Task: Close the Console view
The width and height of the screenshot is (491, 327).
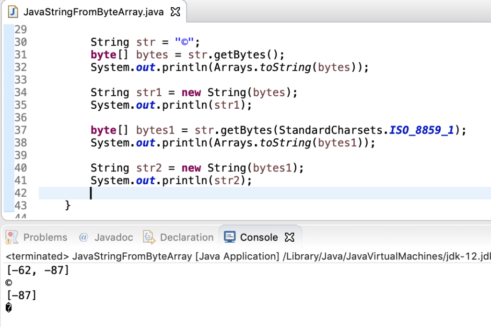Action: point(290,237)
